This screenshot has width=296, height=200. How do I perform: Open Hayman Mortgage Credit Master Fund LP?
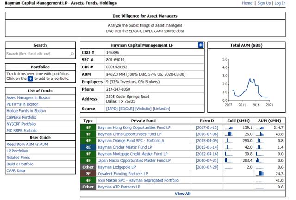tap(133, 154)
